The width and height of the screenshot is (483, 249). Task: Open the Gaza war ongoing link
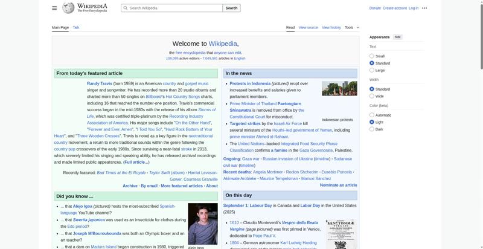click(x=251, y=159)
